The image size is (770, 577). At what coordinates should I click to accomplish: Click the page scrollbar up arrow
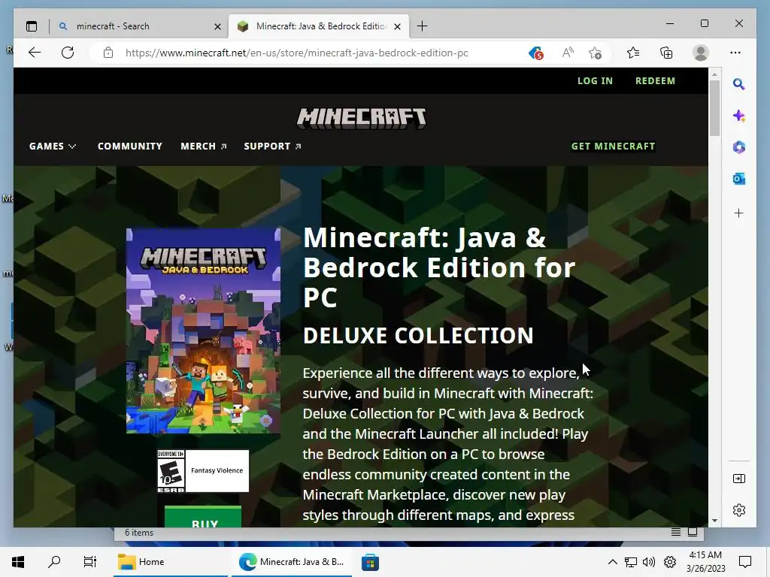tap(714, 74)
